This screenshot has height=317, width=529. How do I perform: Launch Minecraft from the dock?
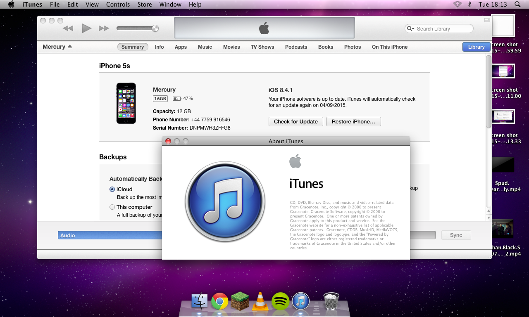(x=240, y=301)
